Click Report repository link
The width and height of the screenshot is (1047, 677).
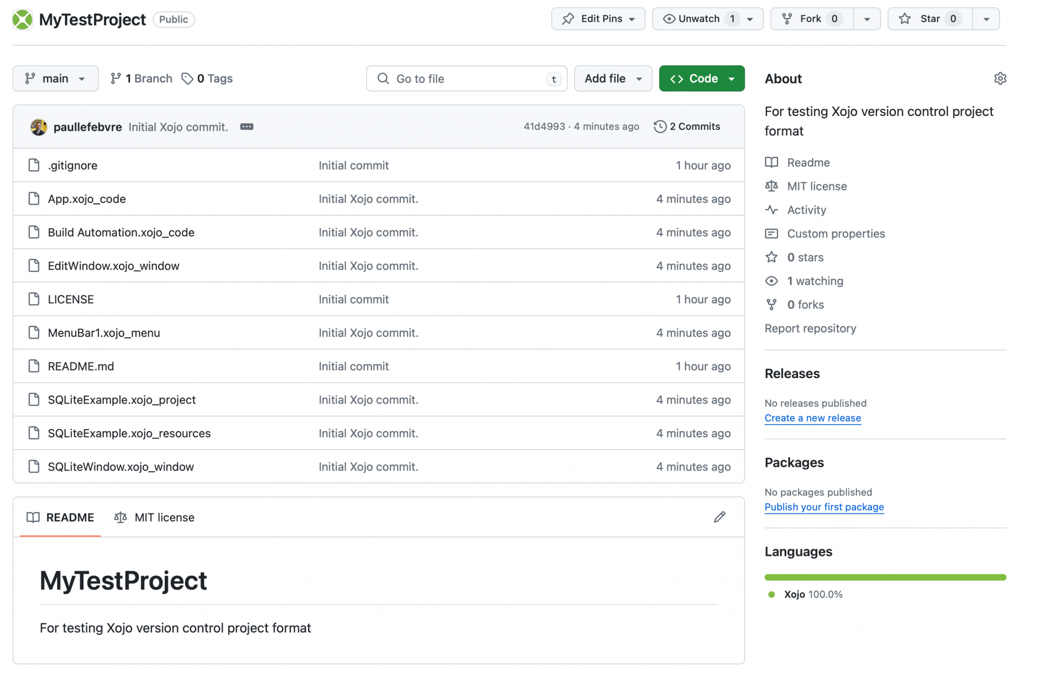click(x=810, y=328)
